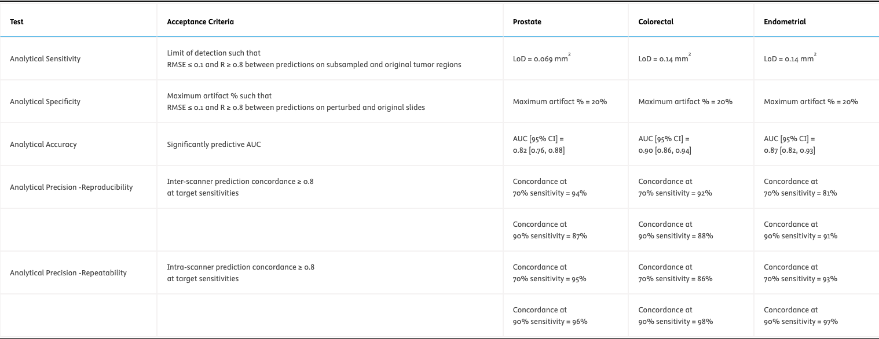Select the Analytical Accuracy row label
879x339 pixels.
pyautogui.click(x=43, y=145)
